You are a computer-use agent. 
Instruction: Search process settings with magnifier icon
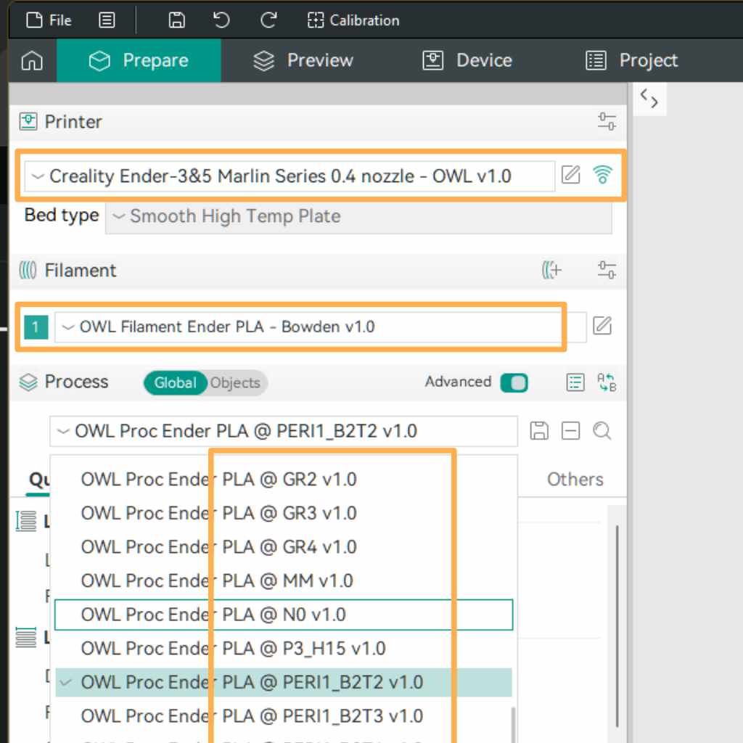(602, 431)
